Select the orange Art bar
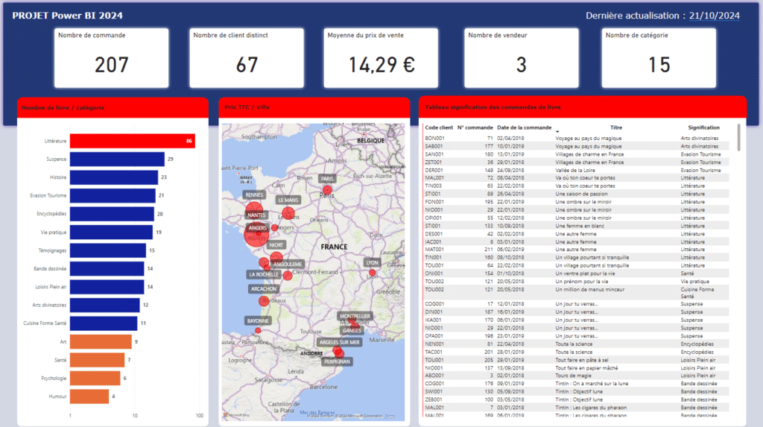This screenshot has height=427, width=763. [101, 342]
